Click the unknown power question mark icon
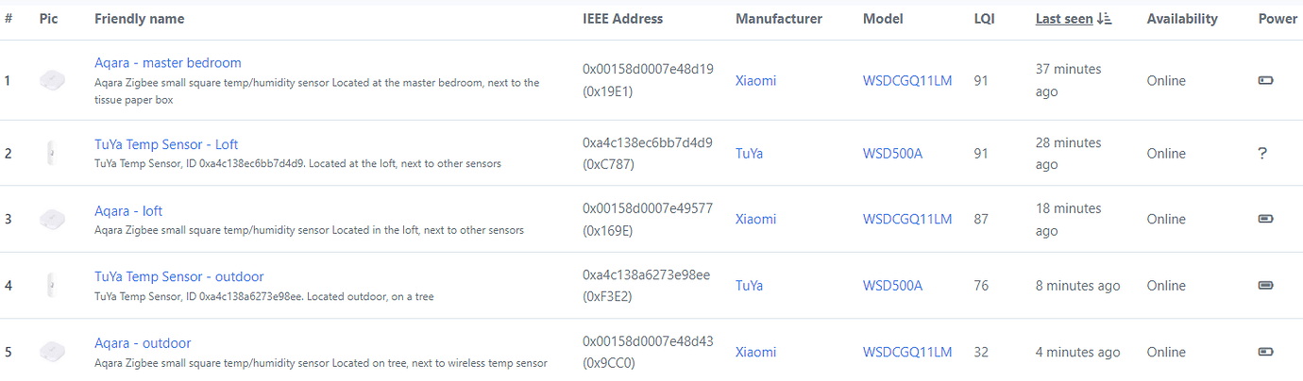The height and width of the screenshot is (381, 1303). pyautogui.click(x=1262, y=154)
